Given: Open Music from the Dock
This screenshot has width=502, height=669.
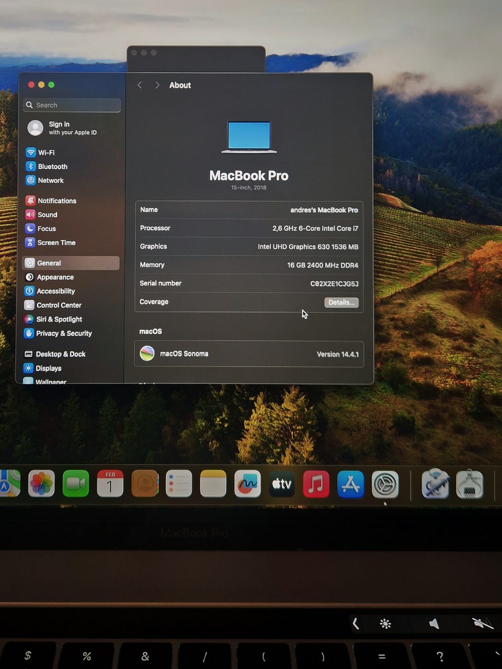Looking at the screenshot, I should click(316, 484).
